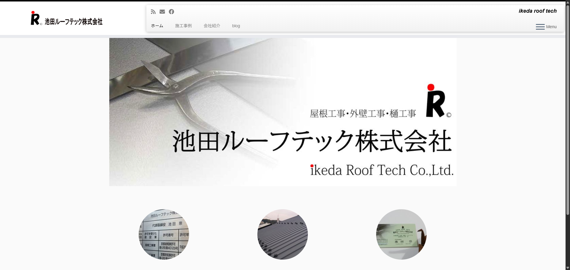Screen dimensions: 570x270
Task: Open the 施工事例 menu item
Action: pos(183,26)
